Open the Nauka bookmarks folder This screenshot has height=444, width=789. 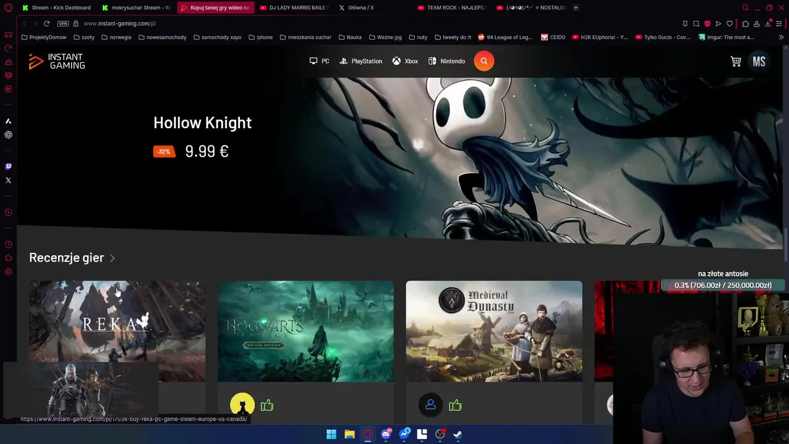350,37
